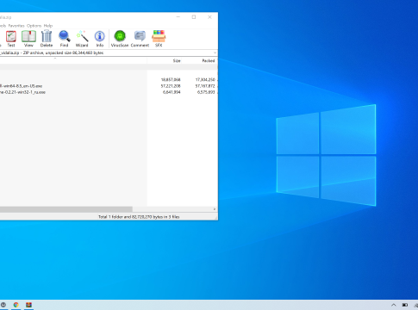Click size value 18,857,068

coord(171,79)
